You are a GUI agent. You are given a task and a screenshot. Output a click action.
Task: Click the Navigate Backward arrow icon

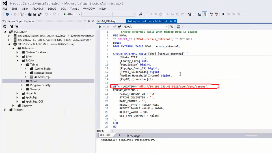pos(7,14)
